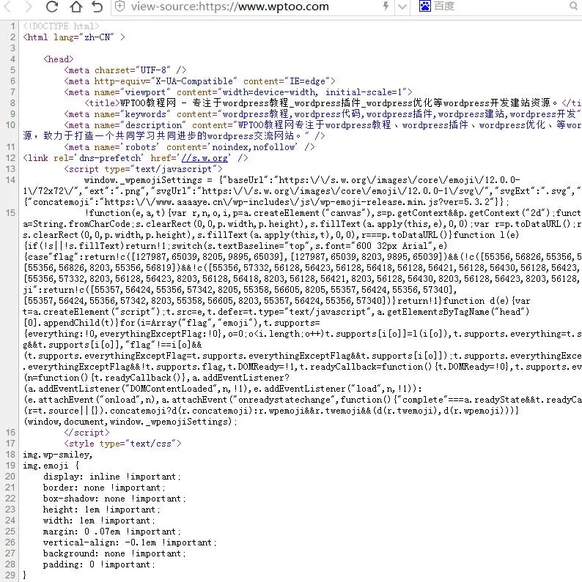
Task: Open the browser home page icon
Action: coord(76,7)
